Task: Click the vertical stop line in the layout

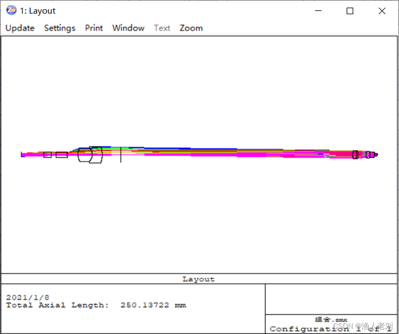Action: tap(121, 155)
